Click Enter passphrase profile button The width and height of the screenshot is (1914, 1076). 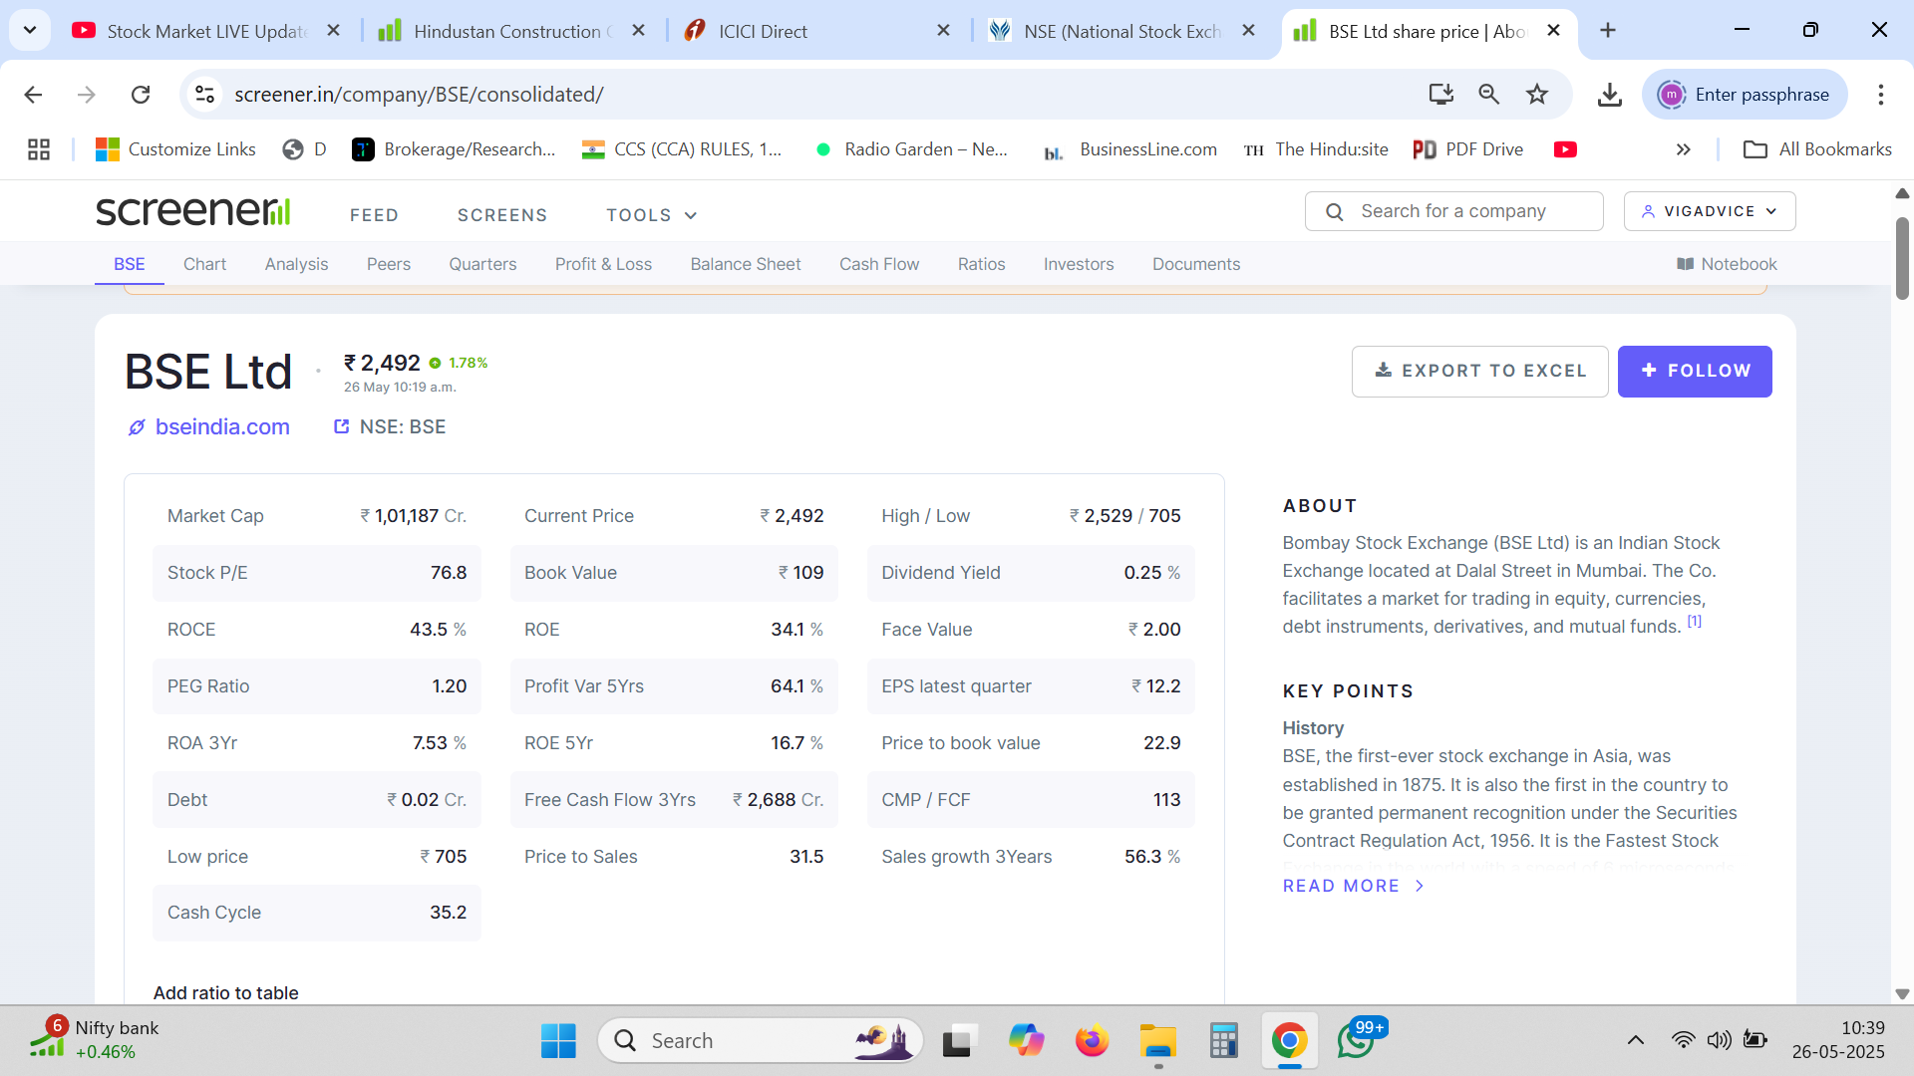[1745, 95]
